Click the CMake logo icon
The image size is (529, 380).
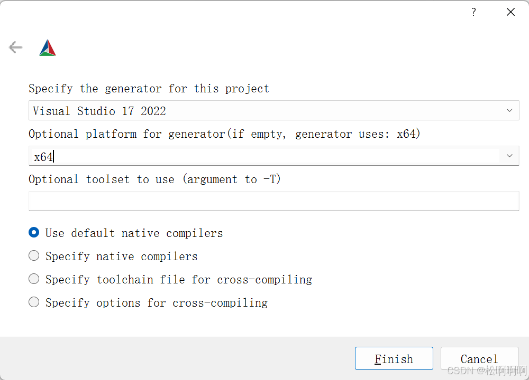pyautogui.click(x=47, y=47)
